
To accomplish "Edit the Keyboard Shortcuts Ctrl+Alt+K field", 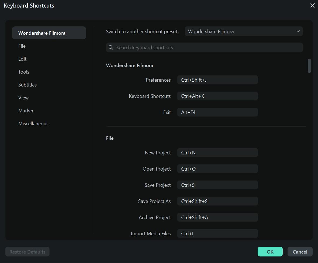I will tap(217, 96).
